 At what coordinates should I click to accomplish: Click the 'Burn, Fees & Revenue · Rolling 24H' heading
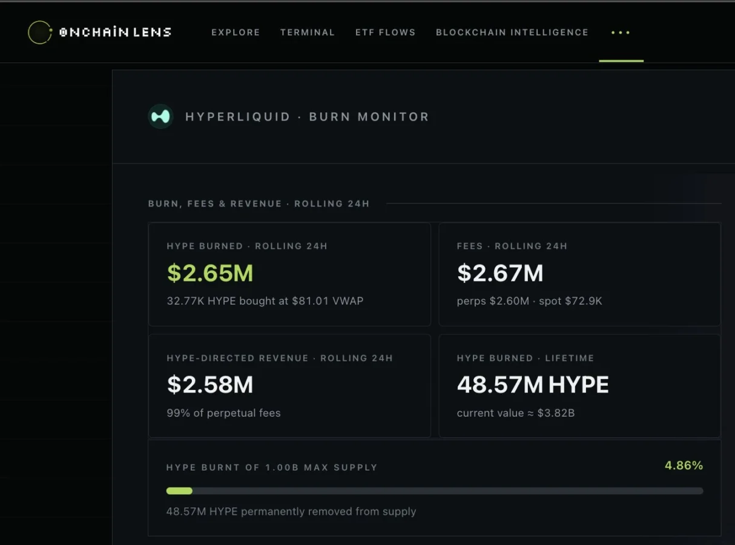click(x=259, y=204)
